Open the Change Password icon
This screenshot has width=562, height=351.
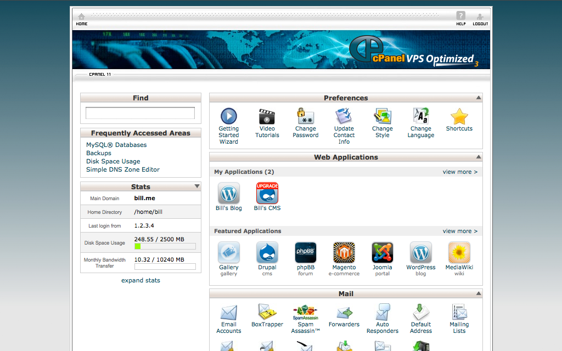305,116
